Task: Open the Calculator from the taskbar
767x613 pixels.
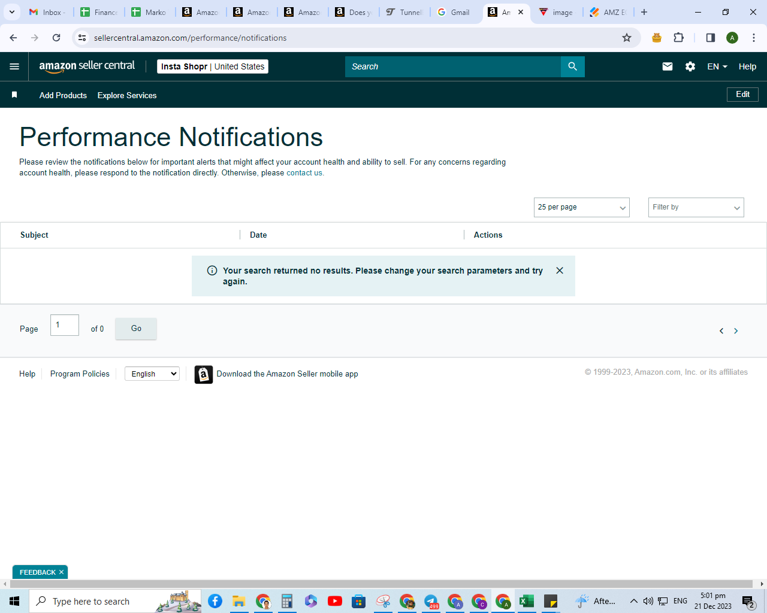Action: (287, 601)
